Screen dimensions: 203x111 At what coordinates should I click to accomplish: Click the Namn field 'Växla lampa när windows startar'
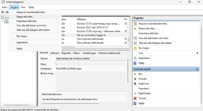point(91,59)
